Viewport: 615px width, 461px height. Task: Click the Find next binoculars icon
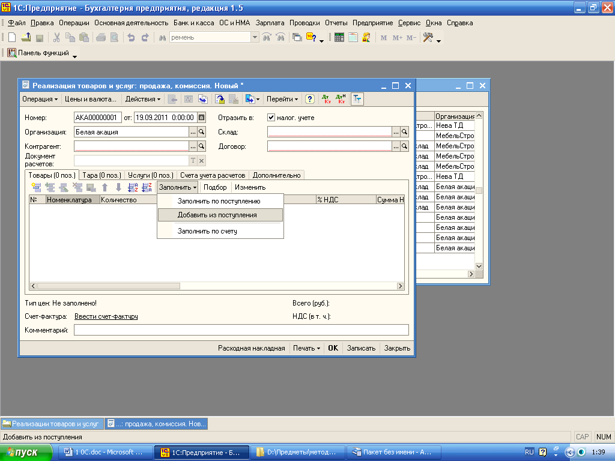(x=267, y=38)
